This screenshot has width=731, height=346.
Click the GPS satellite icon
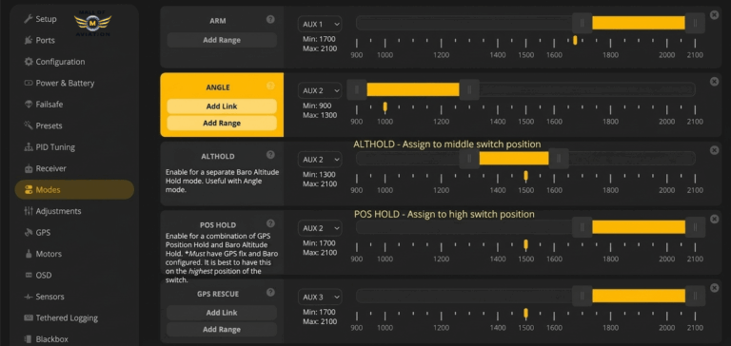(x=29, y=232)
